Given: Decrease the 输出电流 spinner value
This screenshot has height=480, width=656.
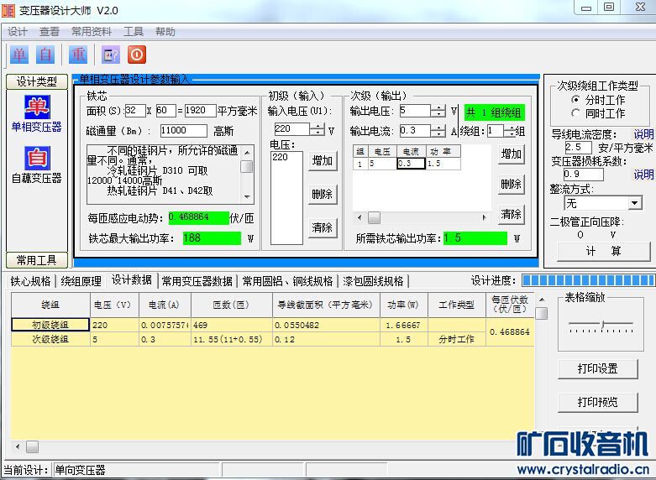Looking at the screenshot, I should tap(438, 133).
